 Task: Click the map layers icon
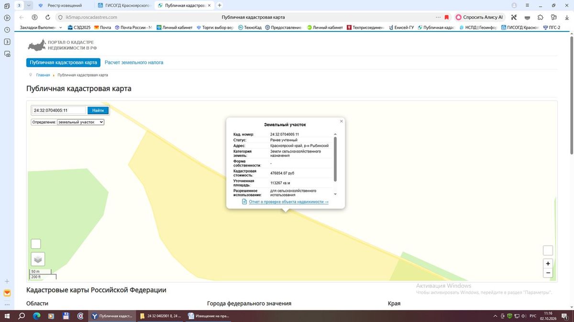pyautogui.click(x=38, y=259)
